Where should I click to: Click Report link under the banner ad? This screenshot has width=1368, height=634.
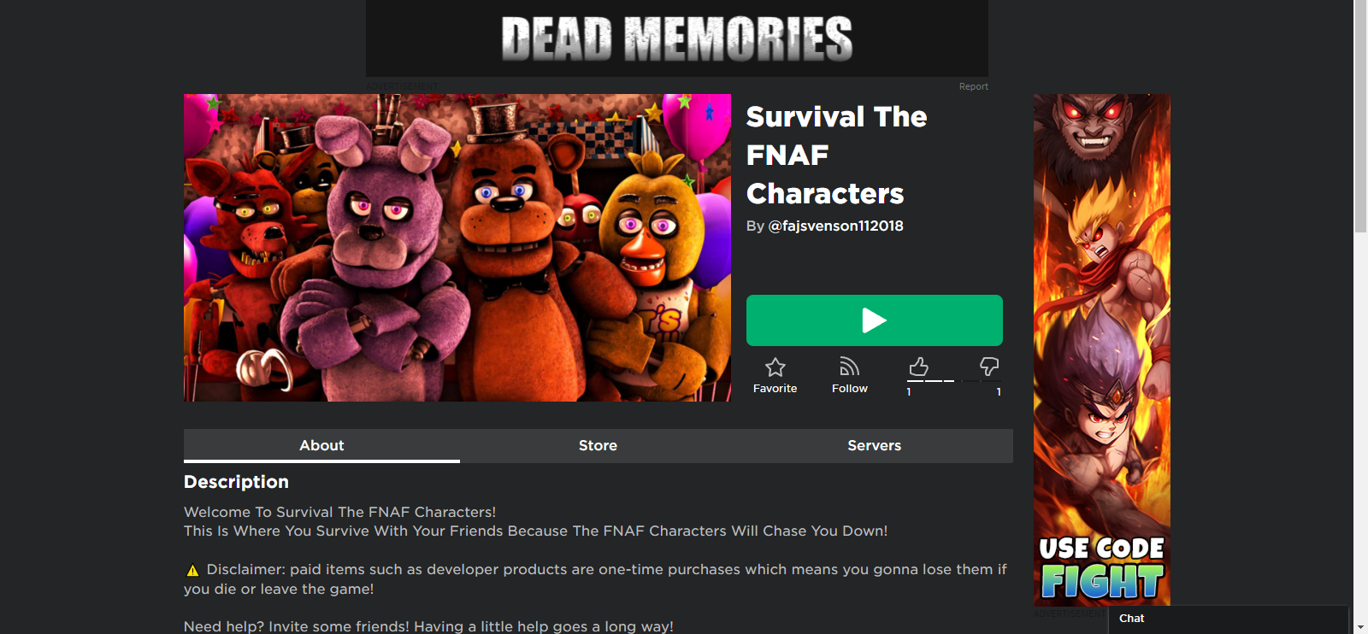(973, 86)
